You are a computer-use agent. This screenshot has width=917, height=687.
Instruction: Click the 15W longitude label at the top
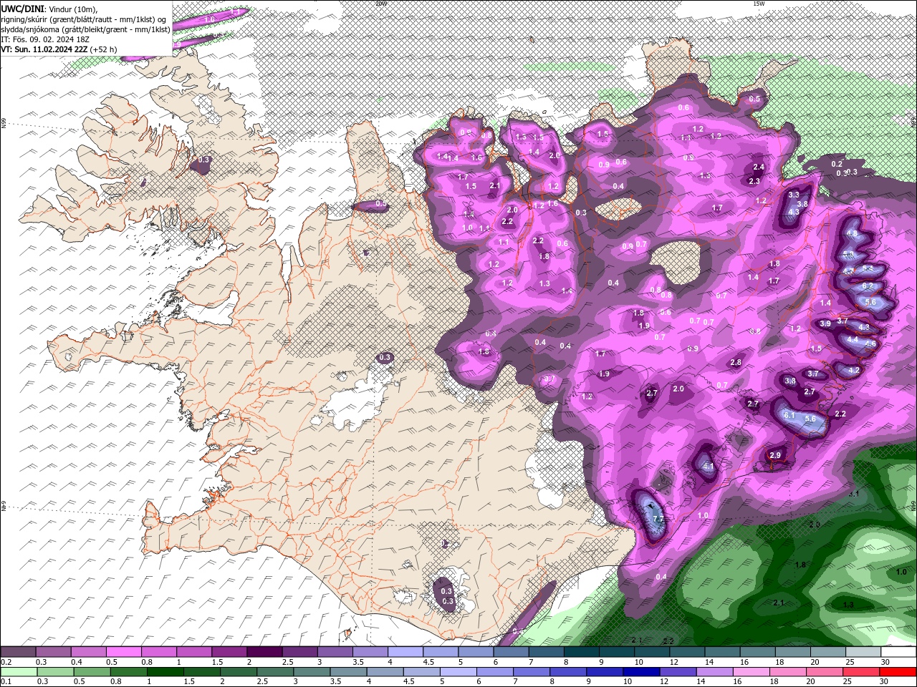pyautogui.click(x=759, y=4)
